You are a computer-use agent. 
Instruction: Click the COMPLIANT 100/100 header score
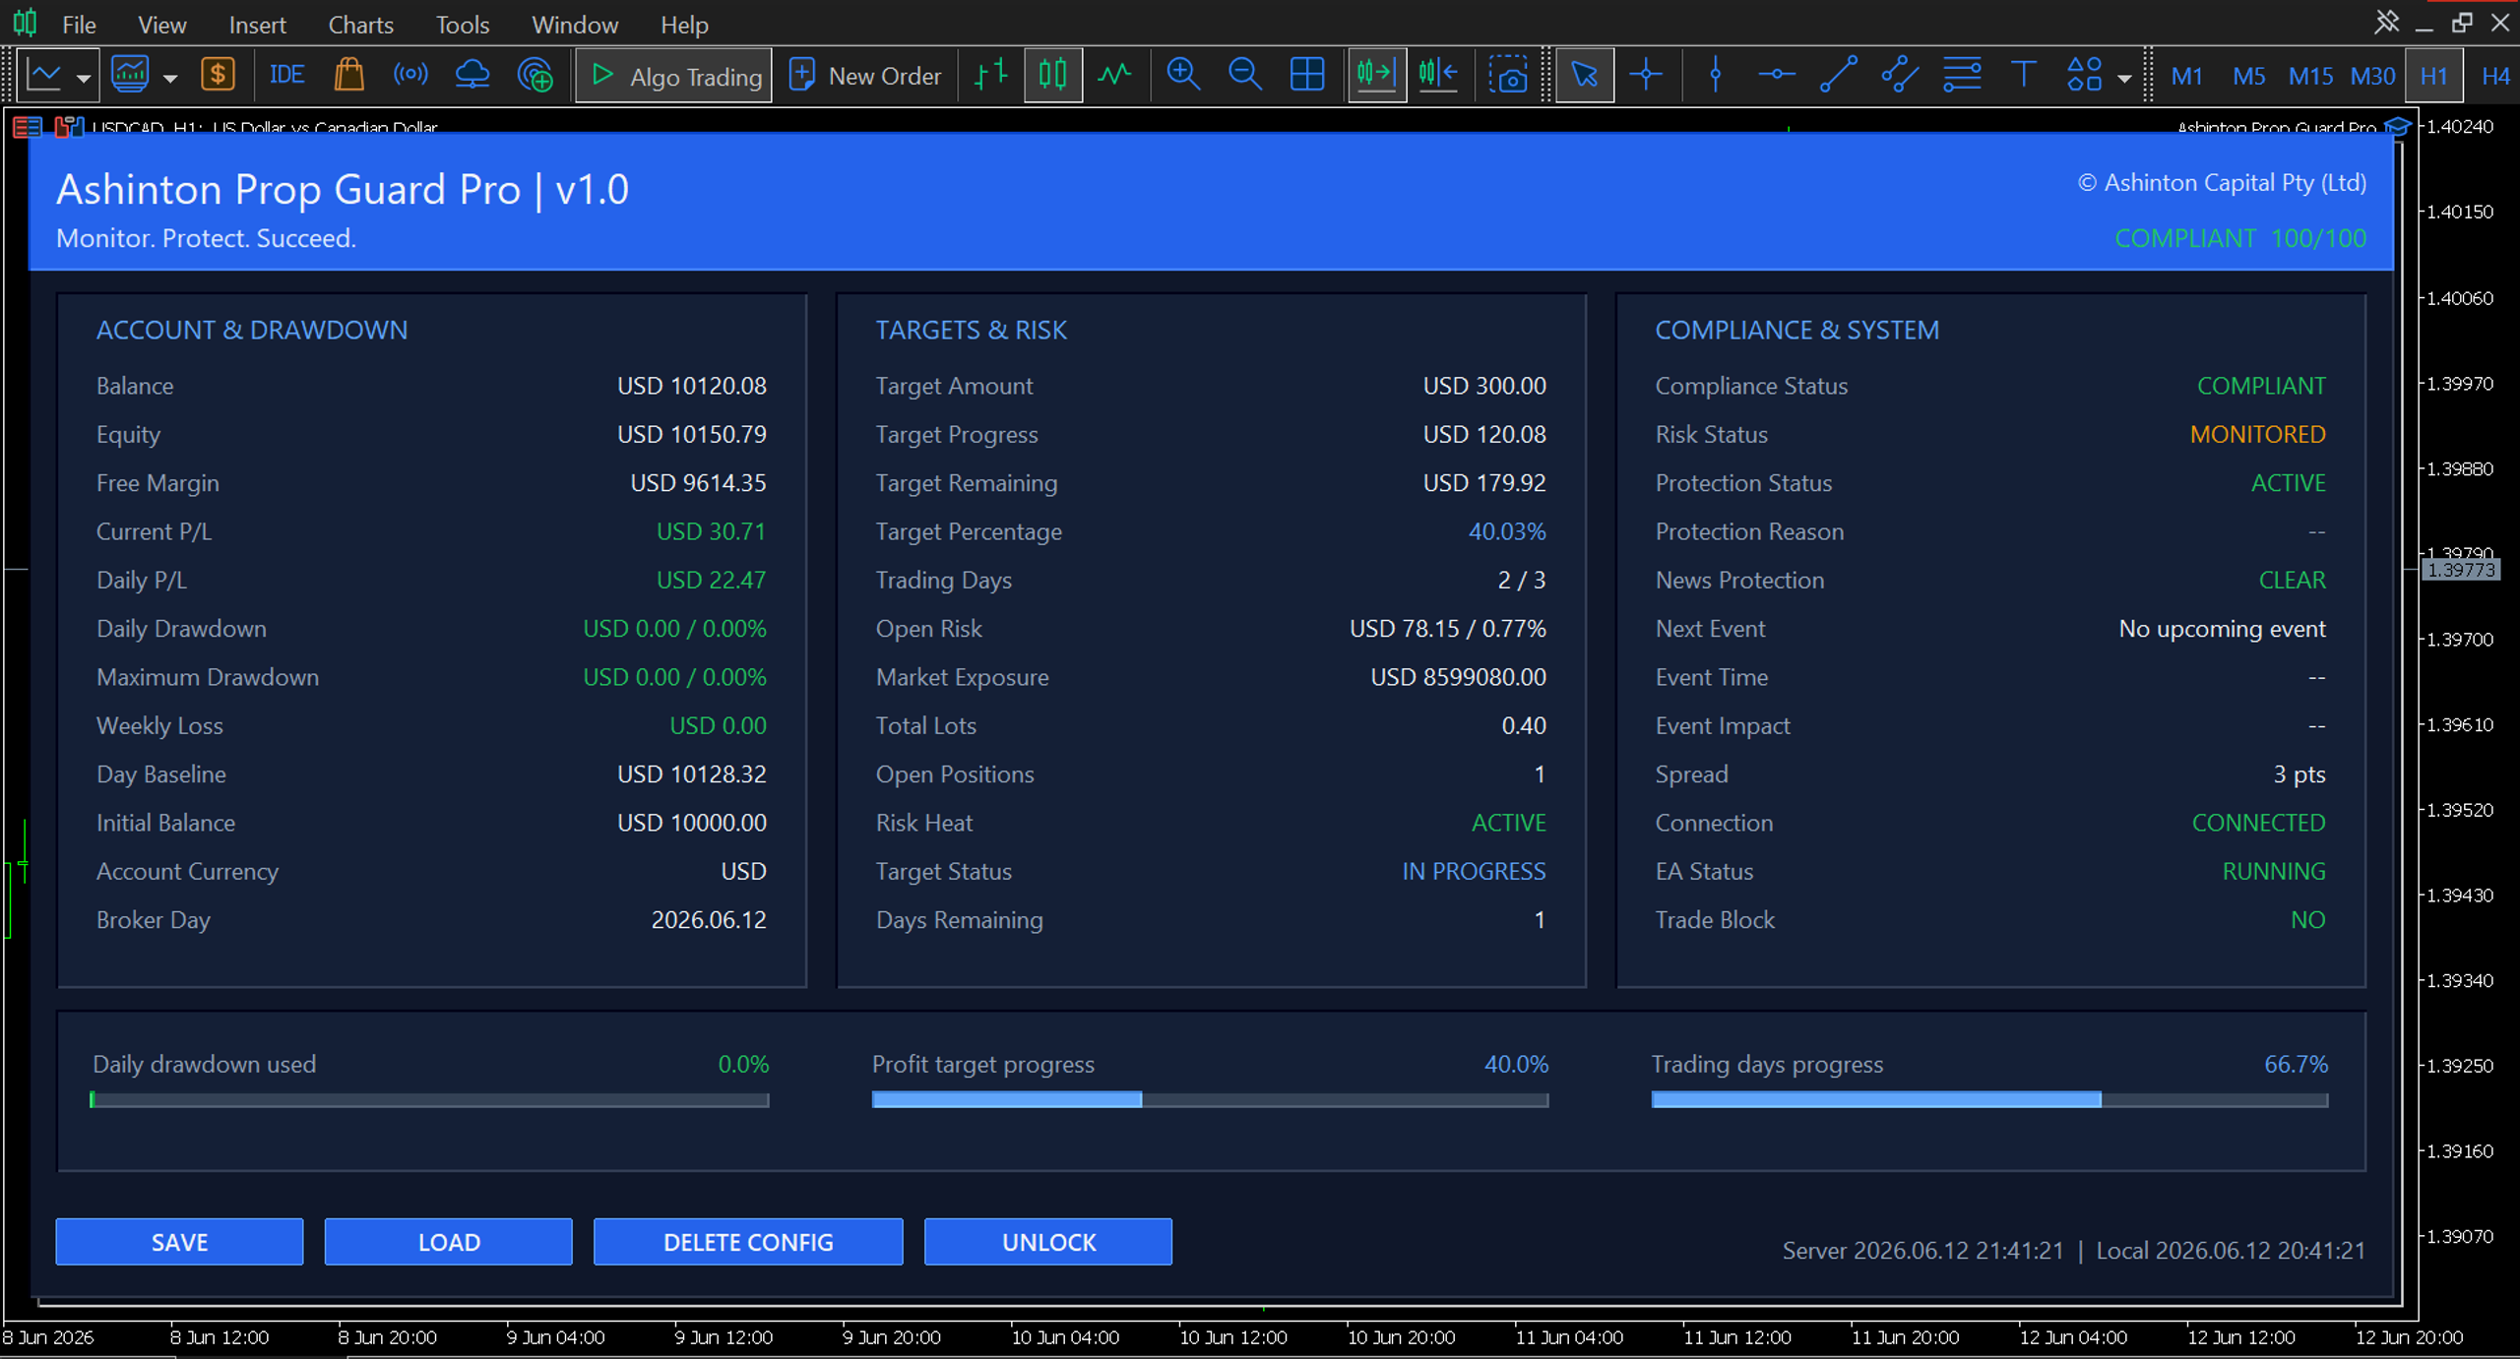coord(2240,238)
